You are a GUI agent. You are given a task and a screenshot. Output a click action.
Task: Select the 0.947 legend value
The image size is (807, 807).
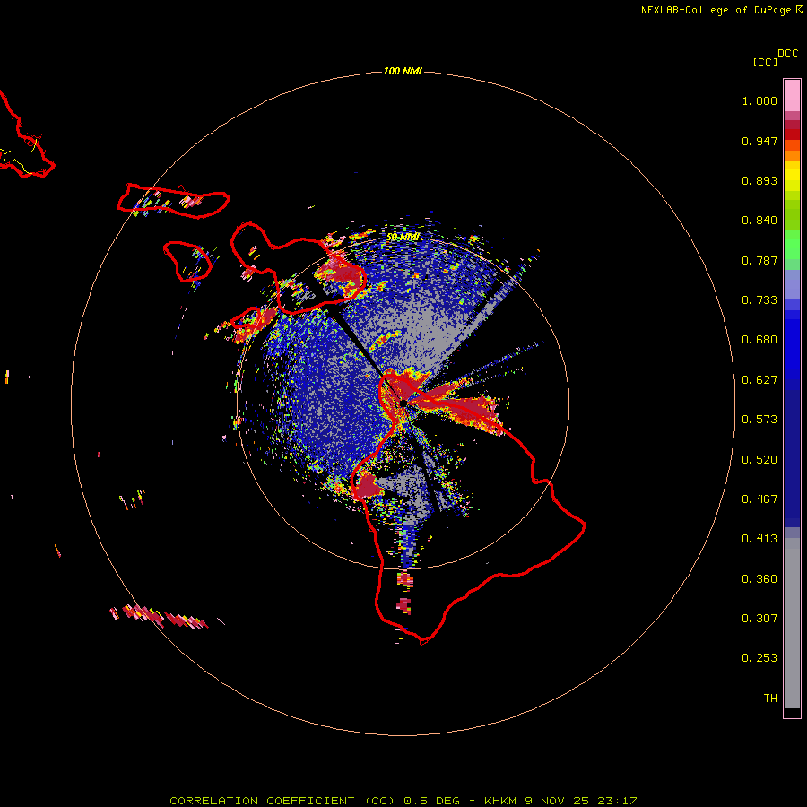759,141
